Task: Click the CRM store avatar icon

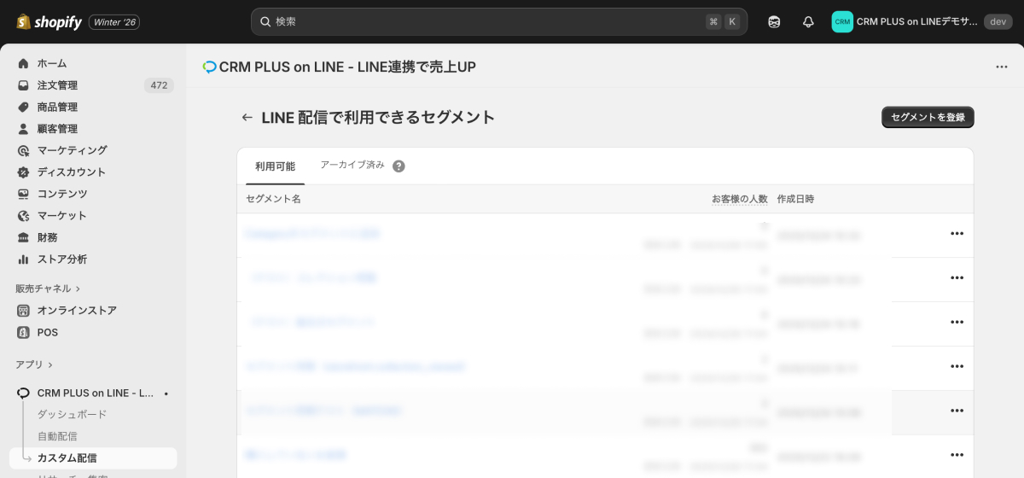Action: [842, 21]
